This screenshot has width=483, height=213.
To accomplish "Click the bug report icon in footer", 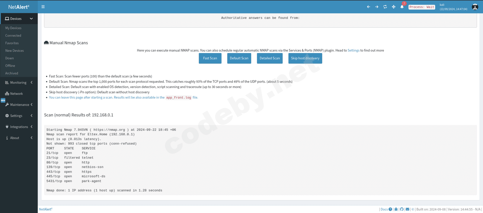I will point(396,209).
